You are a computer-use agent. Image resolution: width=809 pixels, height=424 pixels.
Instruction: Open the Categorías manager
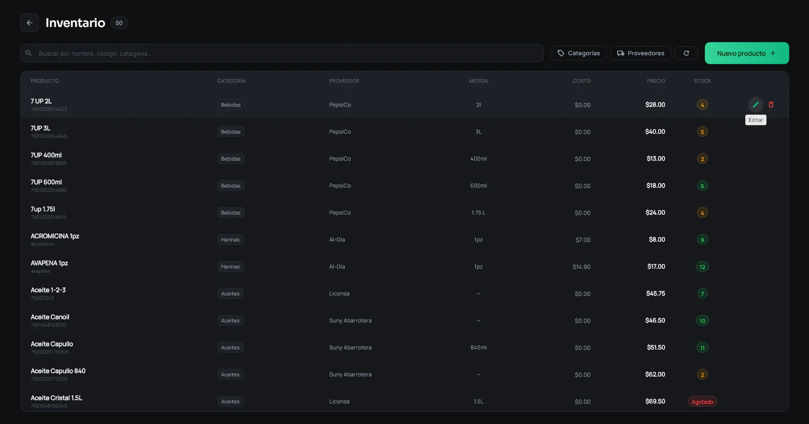pos(578,53)
